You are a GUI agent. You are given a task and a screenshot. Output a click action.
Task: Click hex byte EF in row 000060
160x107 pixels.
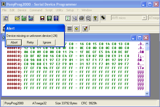point(26,68)
